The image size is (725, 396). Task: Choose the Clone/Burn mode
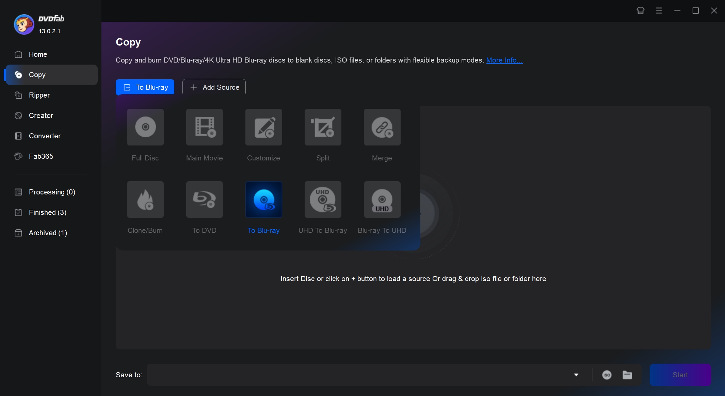(x=145, y=200)
